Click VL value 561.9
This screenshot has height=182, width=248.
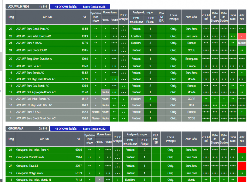[79, 173]
